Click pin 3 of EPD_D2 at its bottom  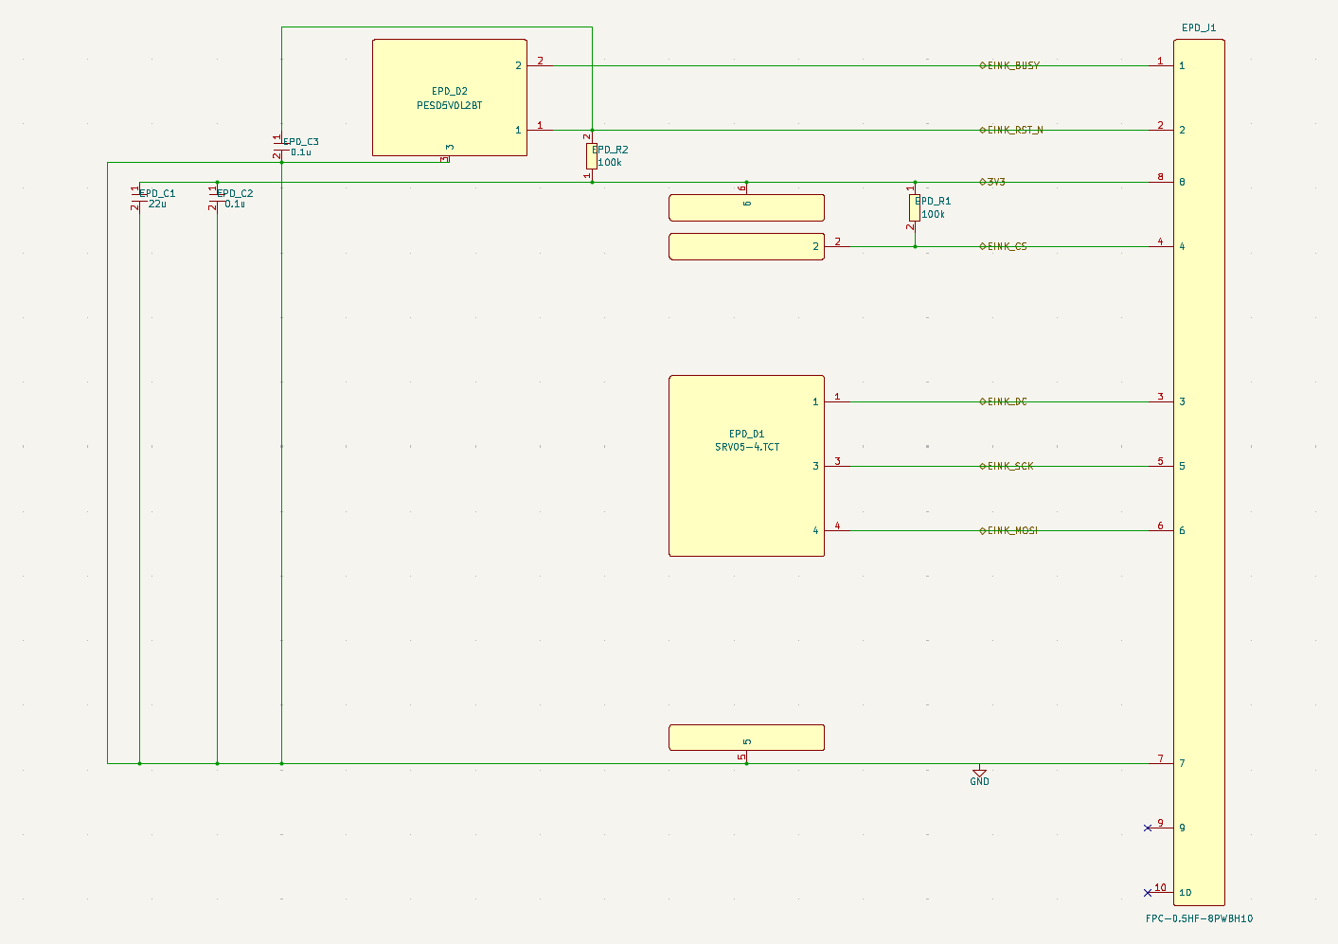[x=447, y=157]
